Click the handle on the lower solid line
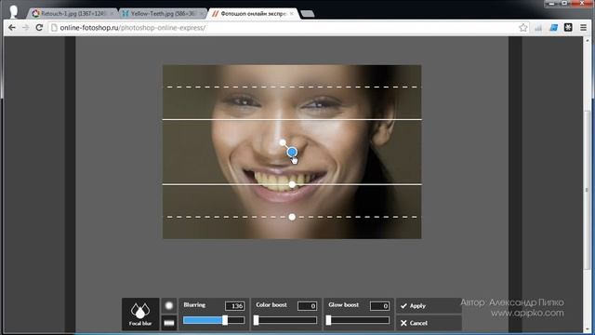This screenshot has width=595, height=335. pos(292,184)
